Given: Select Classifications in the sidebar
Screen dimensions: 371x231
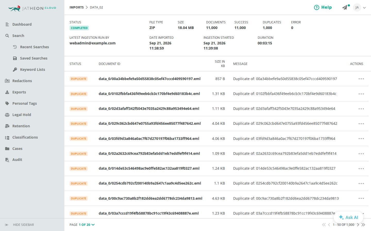Looking at the screenshot, I should point(25,137).
